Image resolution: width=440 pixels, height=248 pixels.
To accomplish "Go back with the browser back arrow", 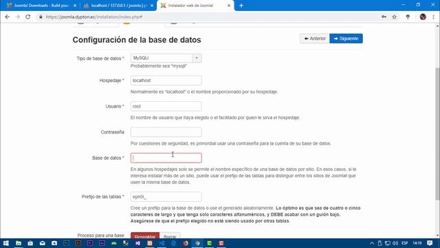I will pos(8,17).
